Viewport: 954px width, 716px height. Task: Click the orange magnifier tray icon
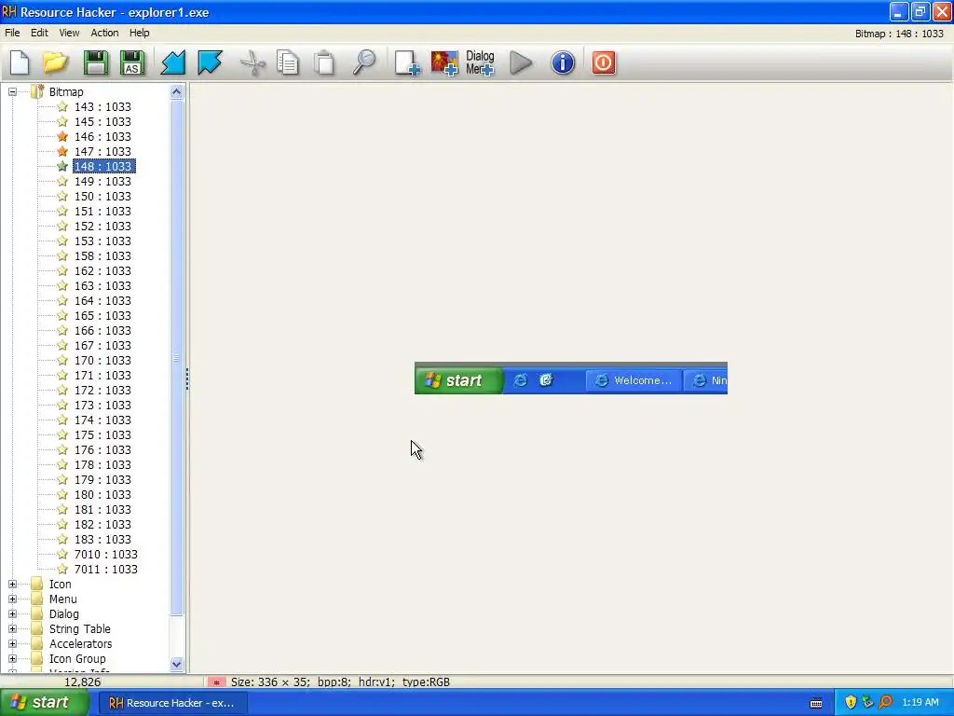click(x=885, y=703)
